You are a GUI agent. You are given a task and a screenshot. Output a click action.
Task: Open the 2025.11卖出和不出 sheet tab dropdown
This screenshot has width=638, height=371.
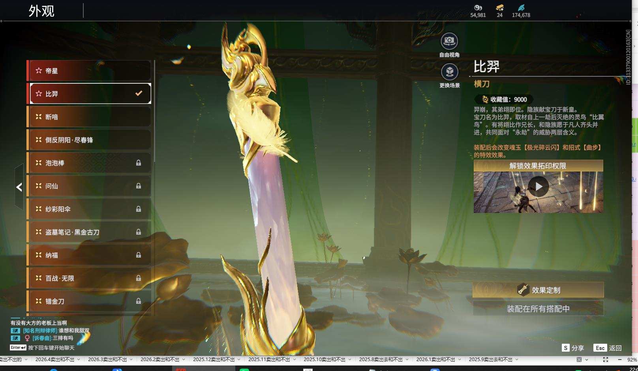[x=294, y=360]
